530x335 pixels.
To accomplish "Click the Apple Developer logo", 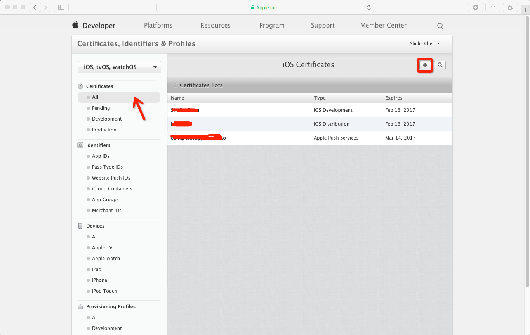I will [75, 25].
